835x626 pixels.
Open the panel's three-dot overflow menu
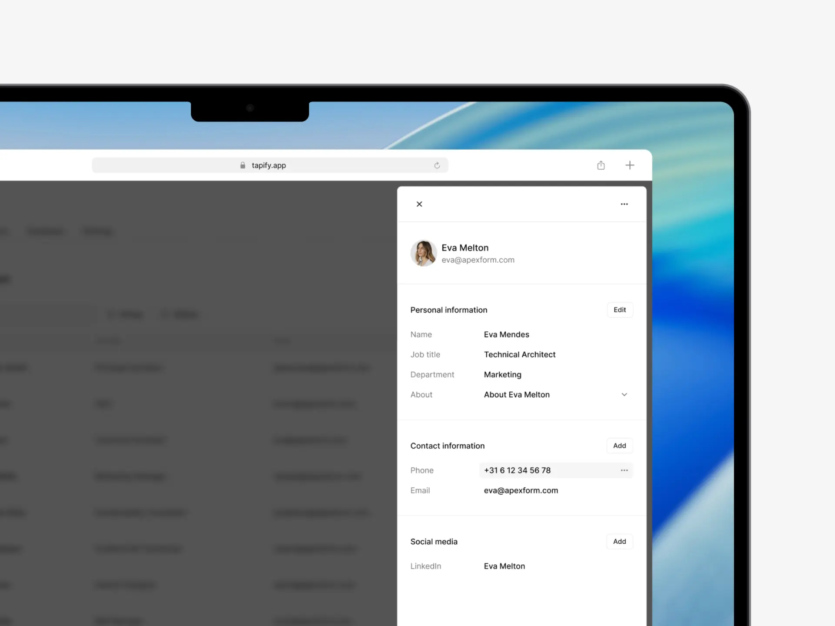[x=625, y=204]
